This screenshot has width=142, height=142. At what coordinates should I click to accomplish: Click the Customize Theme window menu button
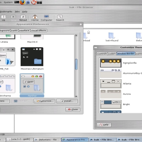pos(95,48)
